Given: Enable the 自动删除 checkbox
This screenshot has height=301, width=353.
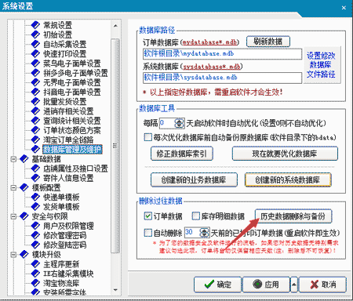Looking at the screenshot, I should coord(148,233).
